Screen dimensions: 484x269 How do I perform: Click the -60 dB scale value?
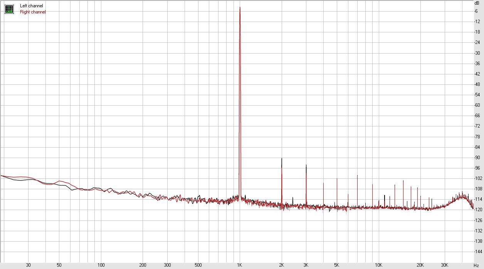477,105
